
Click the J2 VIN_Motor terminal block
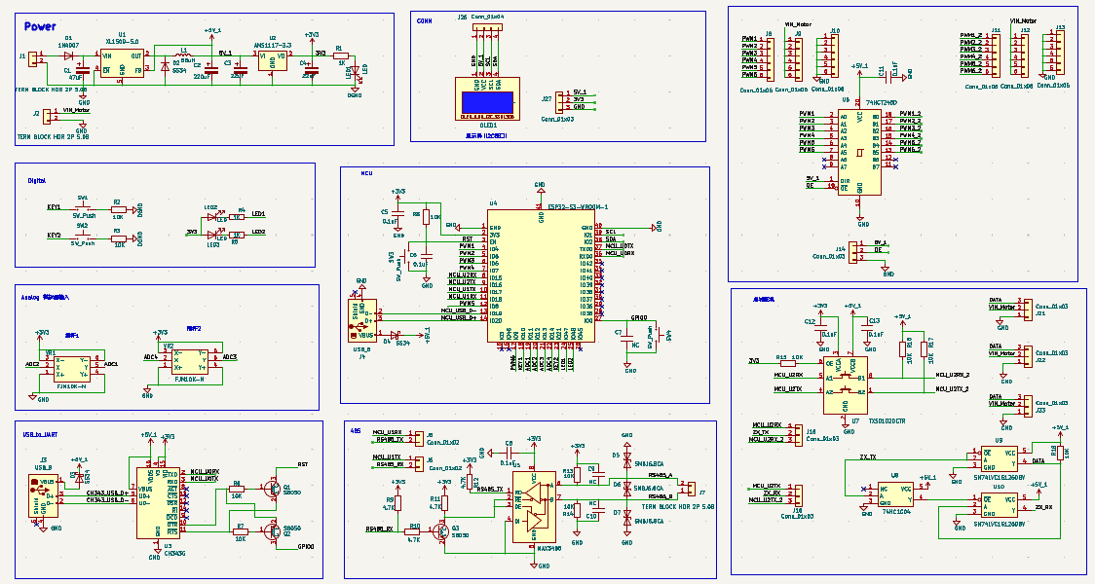point(45,115)
